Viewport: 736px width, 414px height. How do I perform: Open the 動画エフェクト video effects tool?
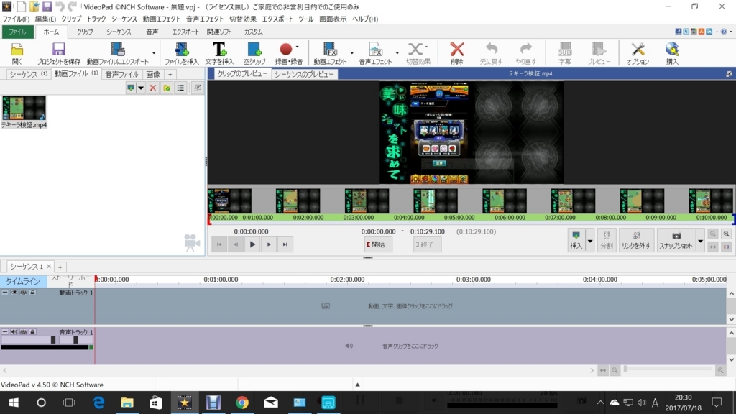[x=330, y=53]
